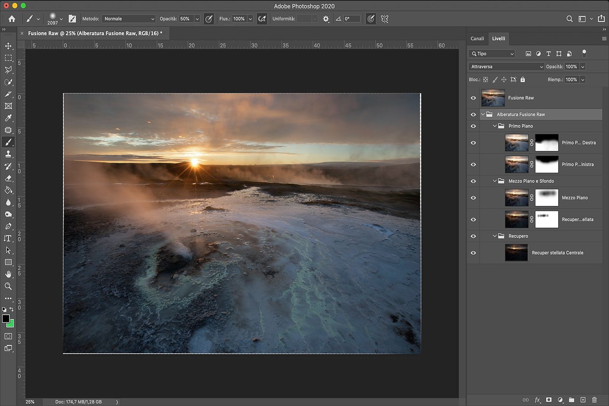Toggle lock transparent pixels
This screenshot has height=406, width=609.
point(485,80)
